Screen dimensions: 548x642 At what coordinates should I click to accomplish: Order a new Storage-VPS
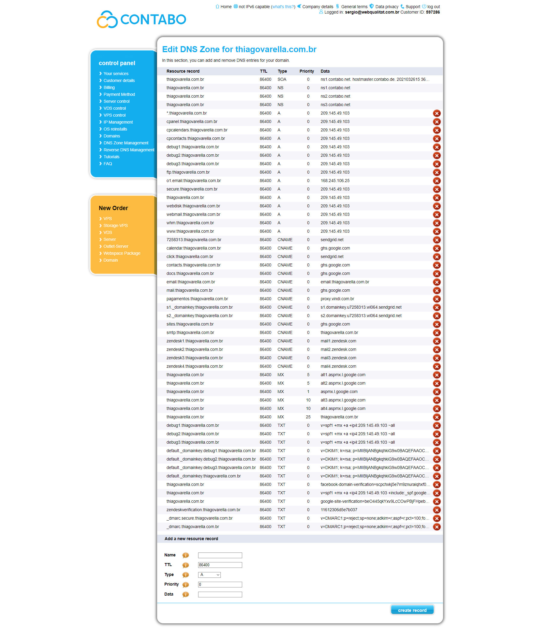115,225
